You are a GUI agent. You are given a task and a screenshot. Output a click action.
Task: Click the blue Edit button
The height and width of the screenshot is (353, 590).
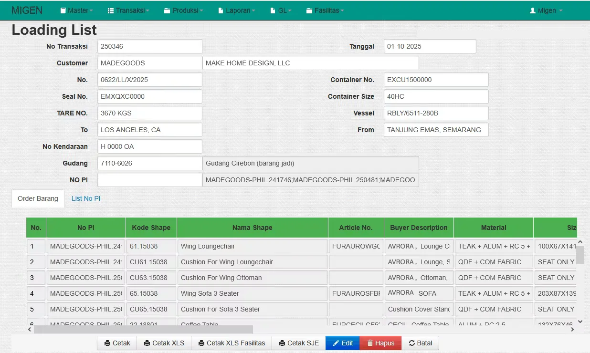[x=343, y=343]
